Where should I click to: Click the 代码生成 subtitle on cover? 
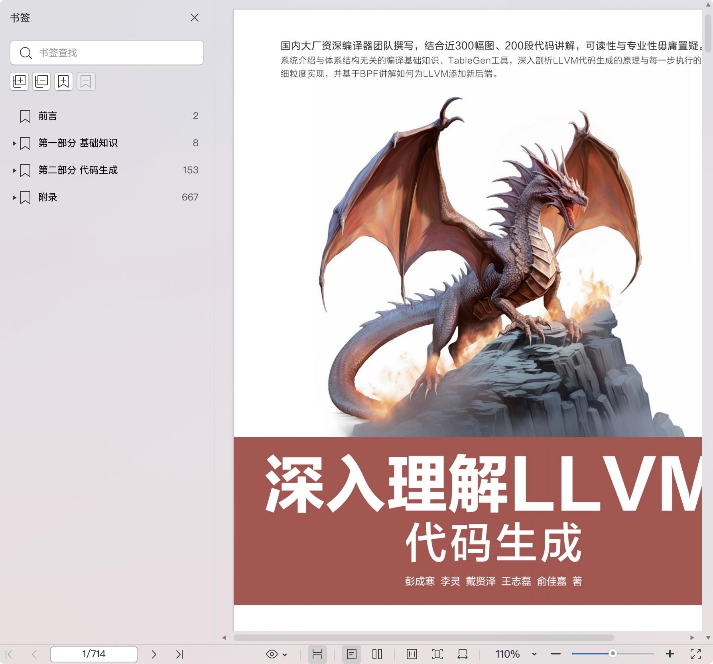(494, 542)
